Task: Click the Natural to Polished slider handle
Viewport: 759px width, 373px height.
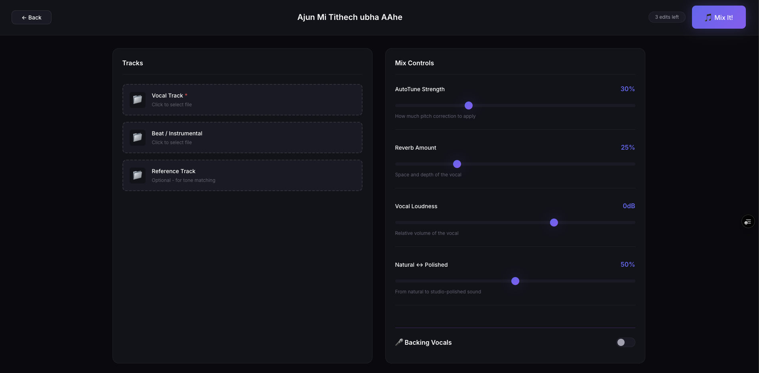Action: tap(515, 281)
